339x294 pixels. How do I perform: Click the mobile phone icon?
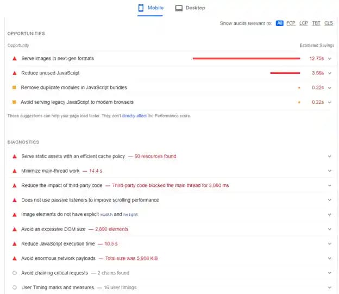pos(141,8)
